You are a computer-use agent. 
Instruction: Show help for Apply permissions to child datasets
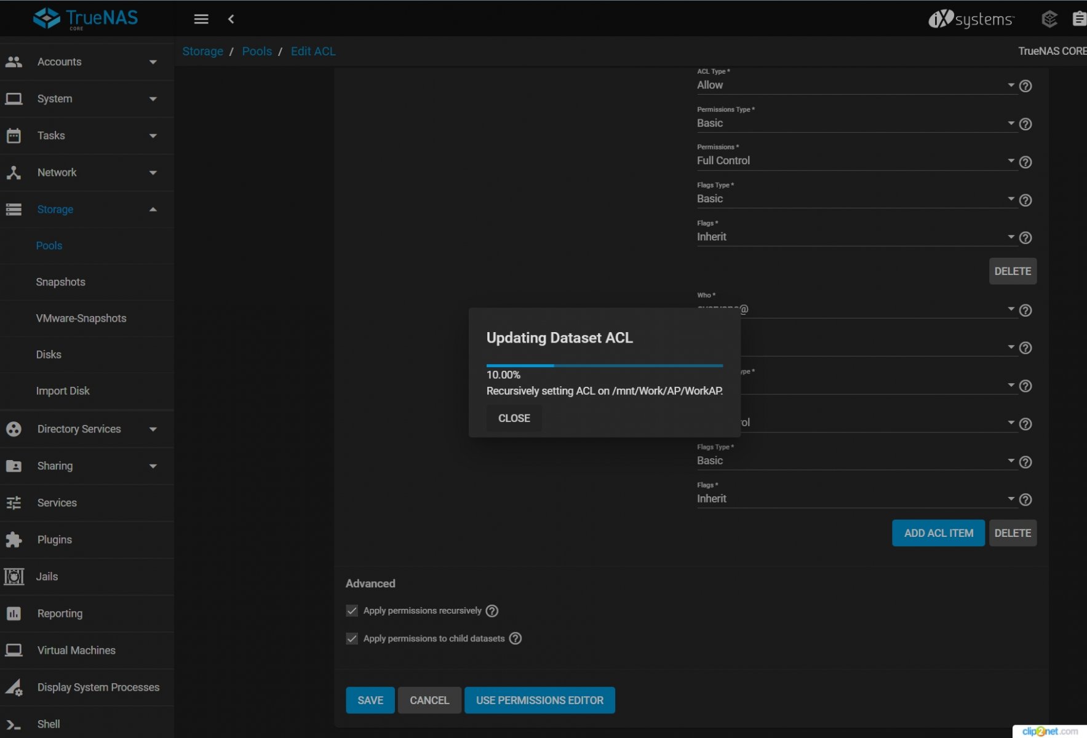point(516,638)
